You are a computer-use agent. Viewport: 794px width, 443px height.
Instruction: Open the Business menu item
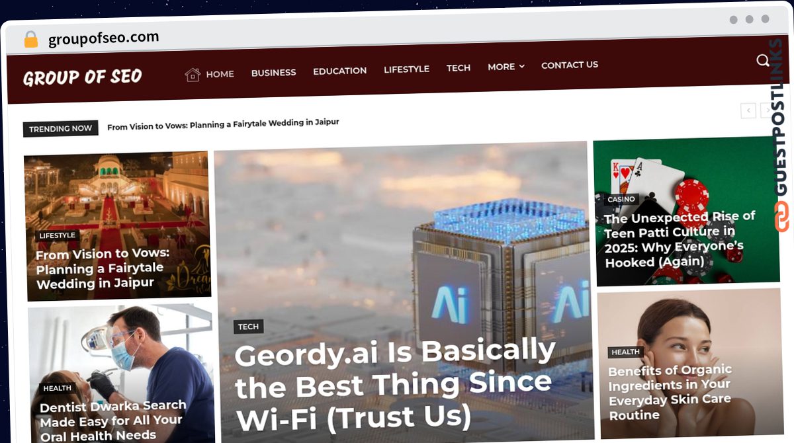[x=273, y=73]
